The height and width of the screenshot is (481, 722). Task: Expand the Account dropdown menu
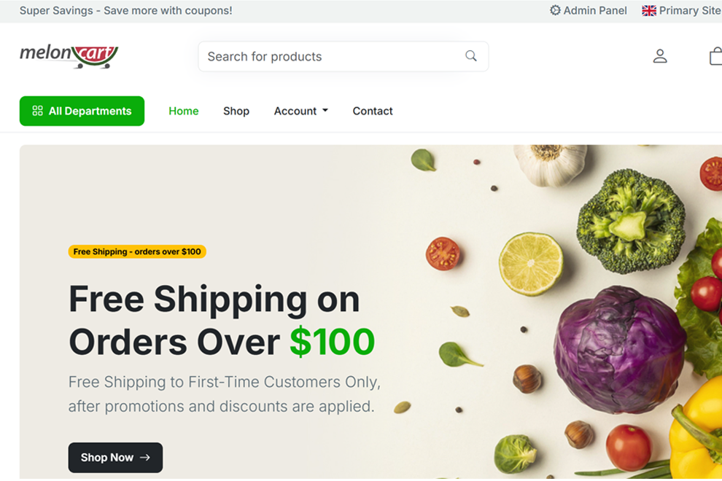(x=300, y=111)
